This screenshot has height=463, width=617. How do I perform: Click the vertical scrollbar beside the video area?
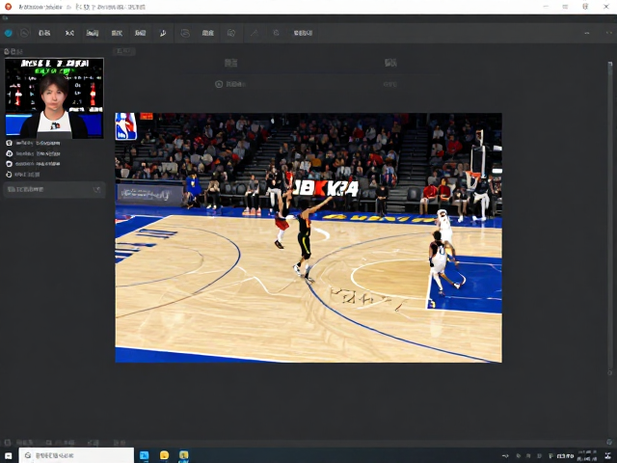pos(610,216)
